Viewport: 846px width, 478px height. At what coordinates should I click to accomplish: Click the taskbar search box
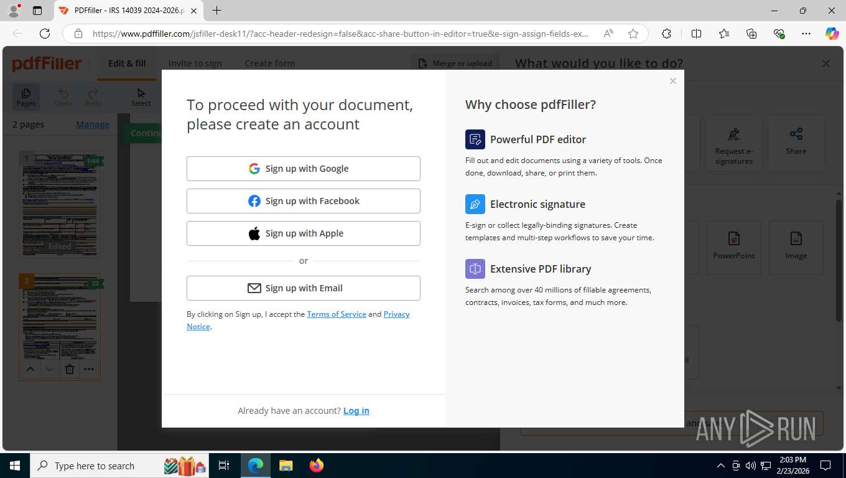[119, 466]
